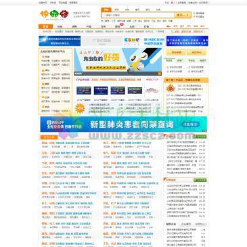Viewport: 247px width, 247px height.
Task: Click into the main search input field
Action: (138, 16)
